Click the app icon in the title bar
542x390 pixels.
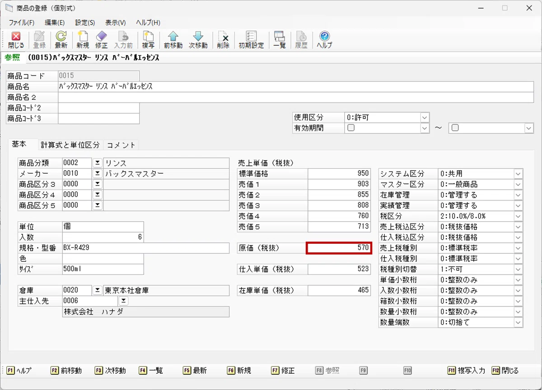(8, 8)
